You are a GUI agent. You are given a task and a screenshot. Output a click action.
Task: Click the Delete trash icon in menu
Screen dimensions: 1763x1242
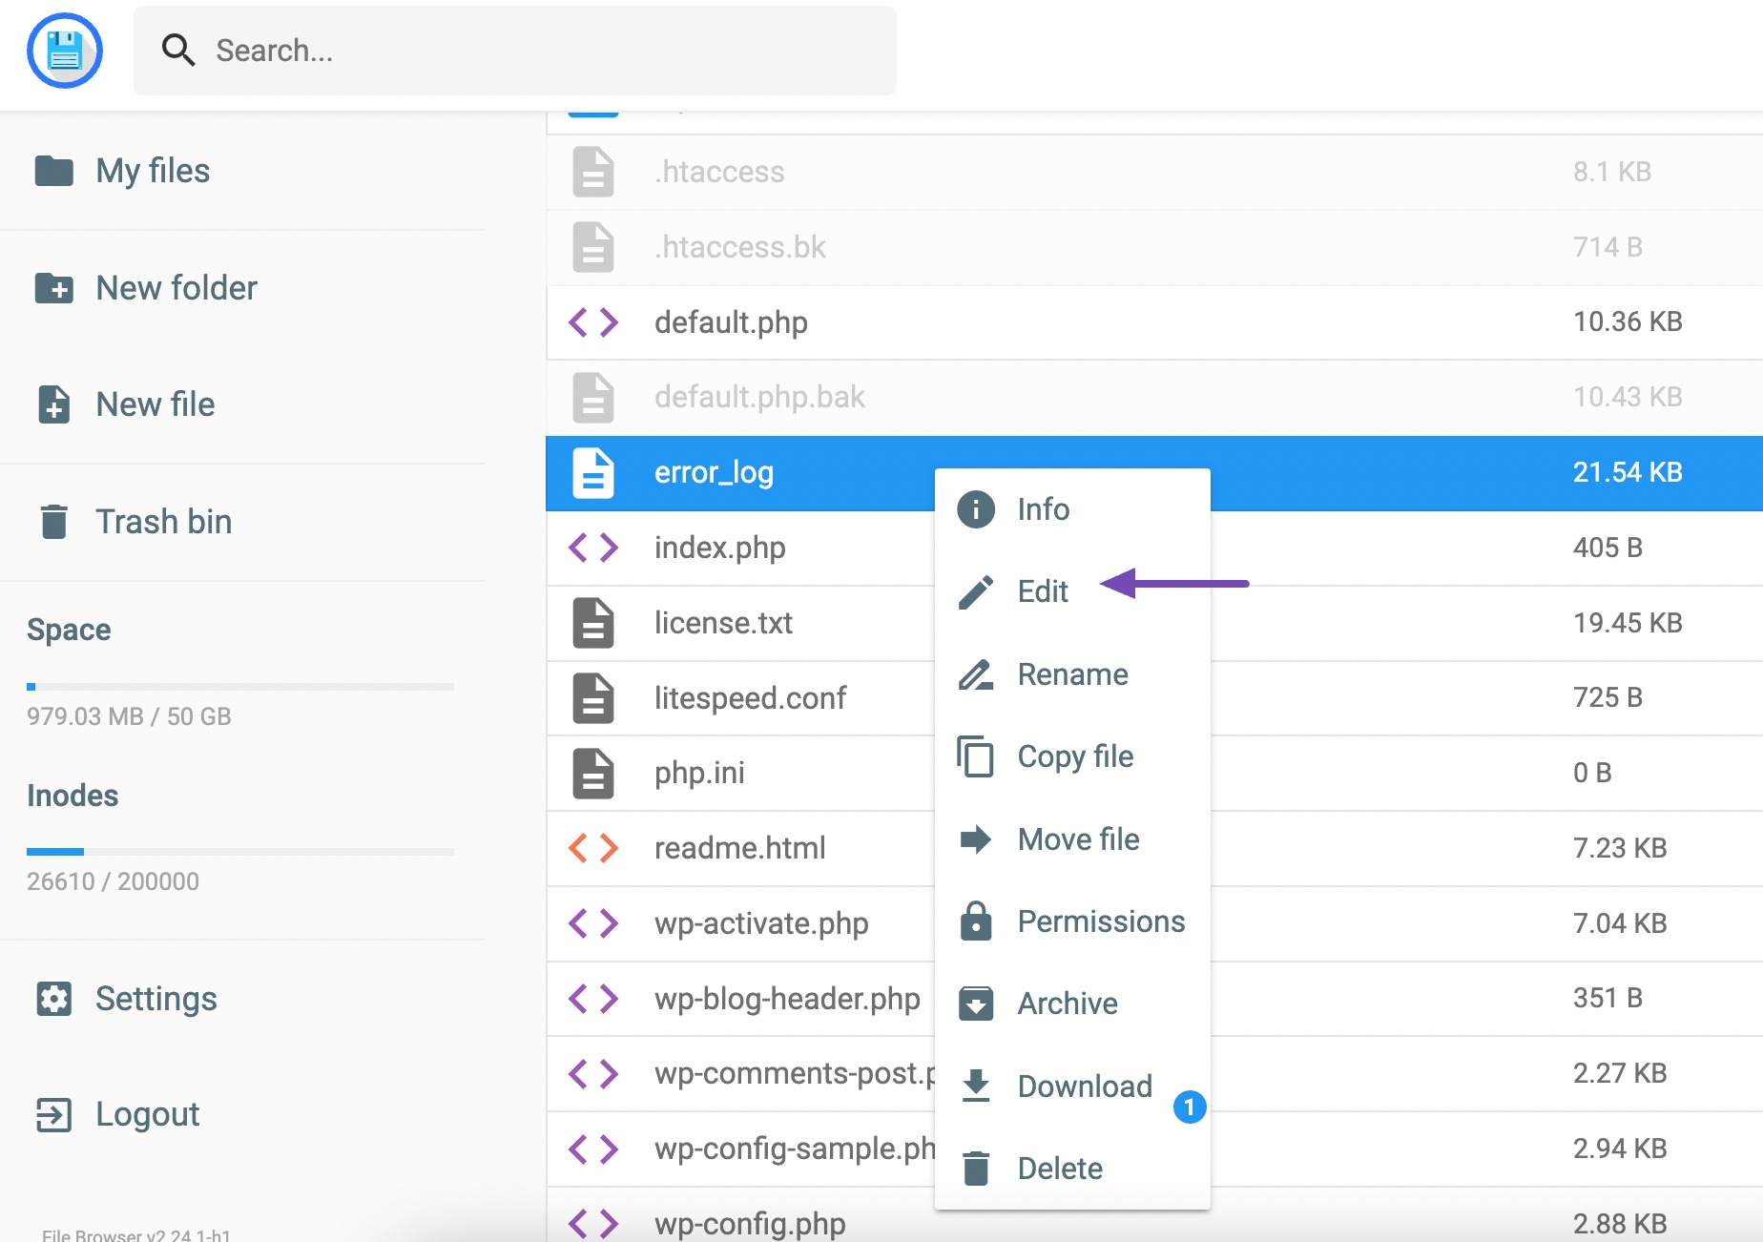pos(976,1169)
